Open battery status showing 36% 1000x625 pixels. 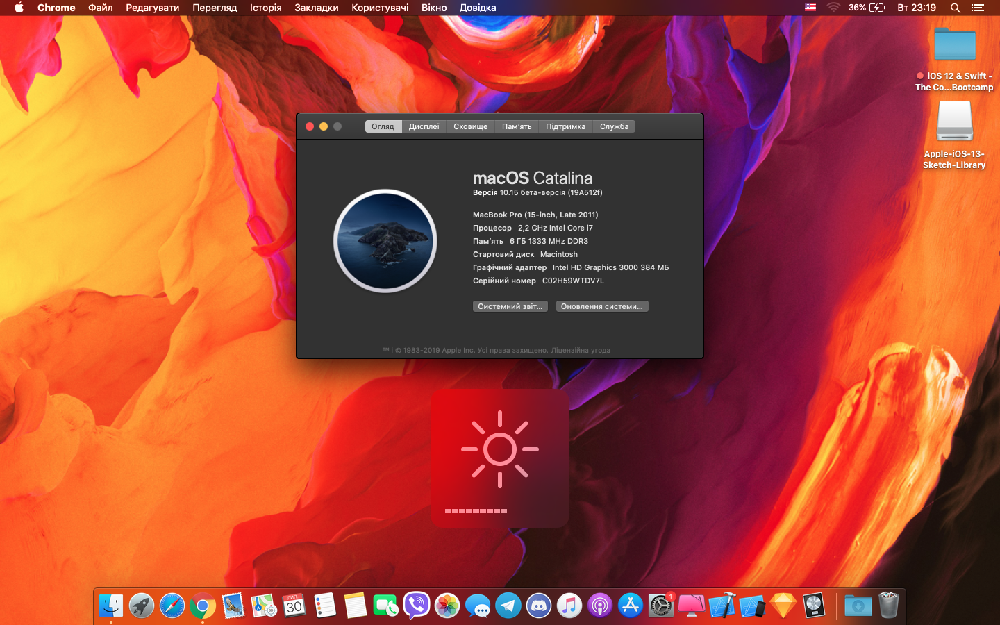click(867, 8)
